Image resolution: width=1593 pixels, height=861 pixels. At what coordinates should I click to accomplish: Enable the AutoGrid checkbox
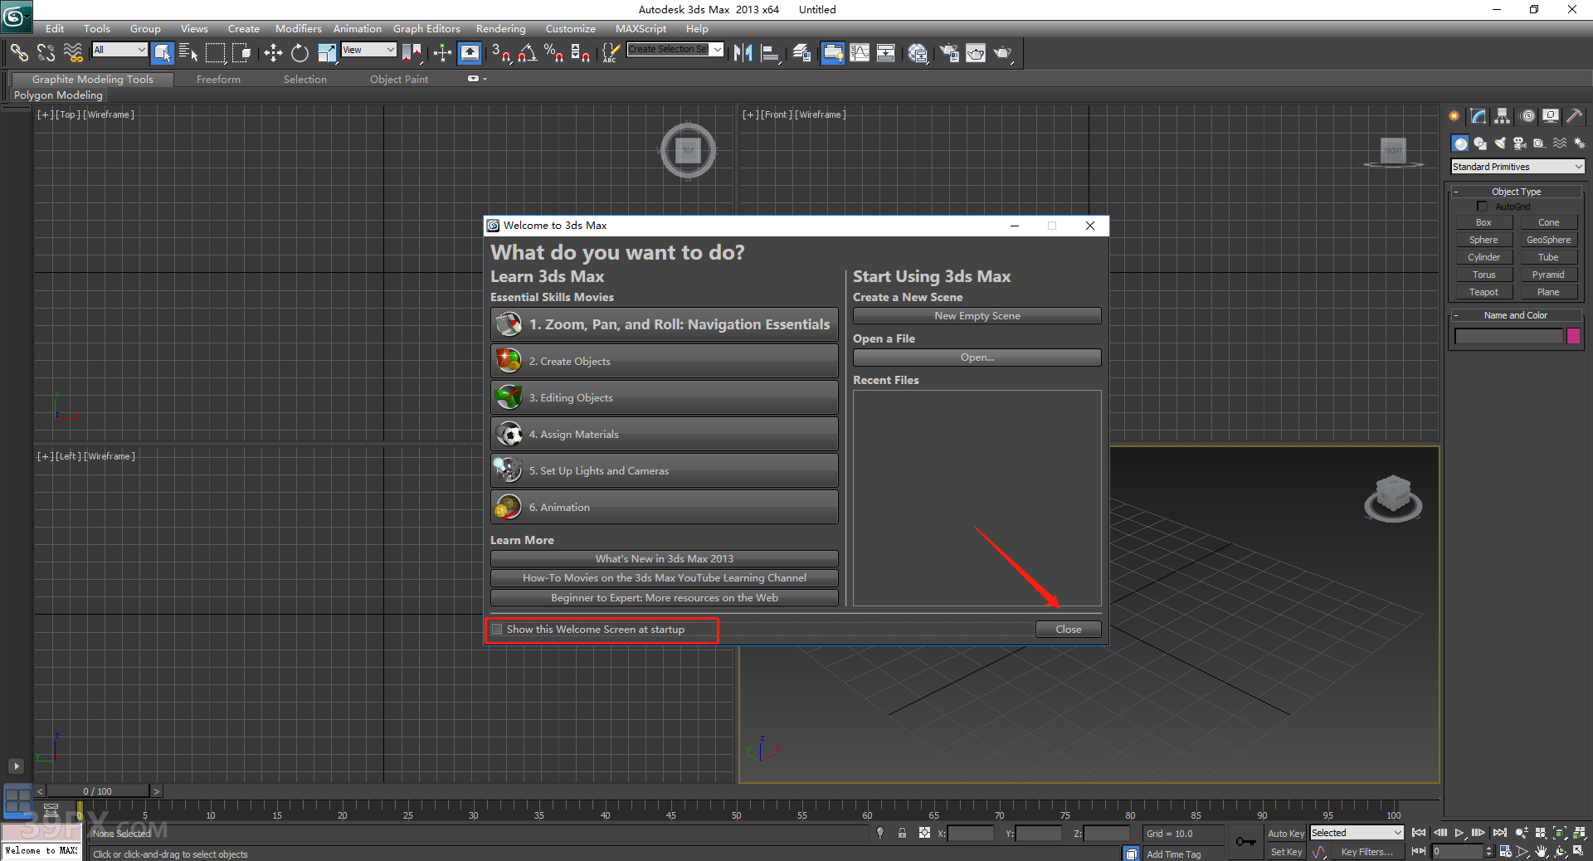click(x=1482, y=207)
